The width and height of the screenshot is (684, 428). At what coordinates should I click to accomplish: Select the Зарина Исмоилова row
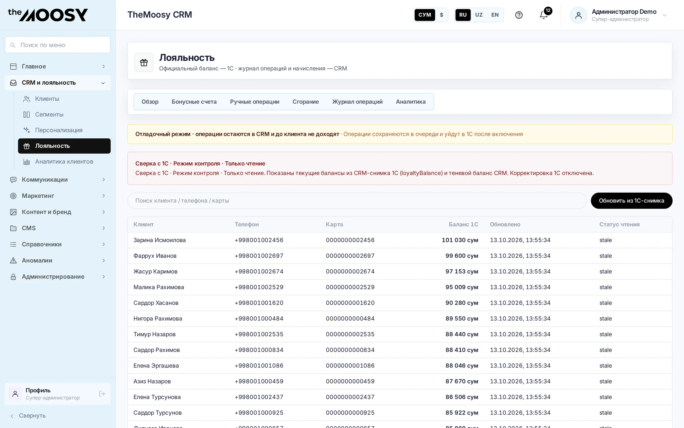click(400, 240)
